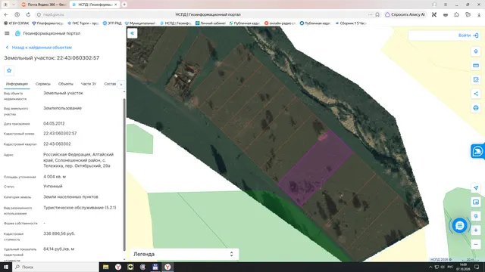This screenshot has width=485, height=272.
Task: Share the map via share icon
Action: pos(476,94)
